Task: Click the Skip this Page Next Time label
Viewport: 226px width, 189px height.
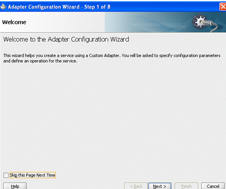Action: (32, 175)
